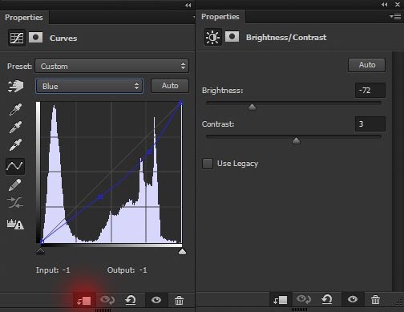Screen dimensions: 404x312
Task: Enable the Use Legacy checkbox
Action: pos(208,164)
